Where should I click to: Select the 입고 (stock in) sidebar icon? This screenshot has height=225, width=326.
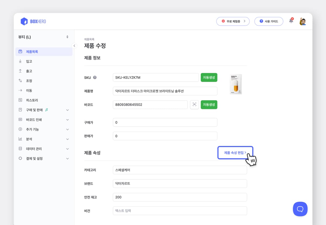tap(20, 61)
